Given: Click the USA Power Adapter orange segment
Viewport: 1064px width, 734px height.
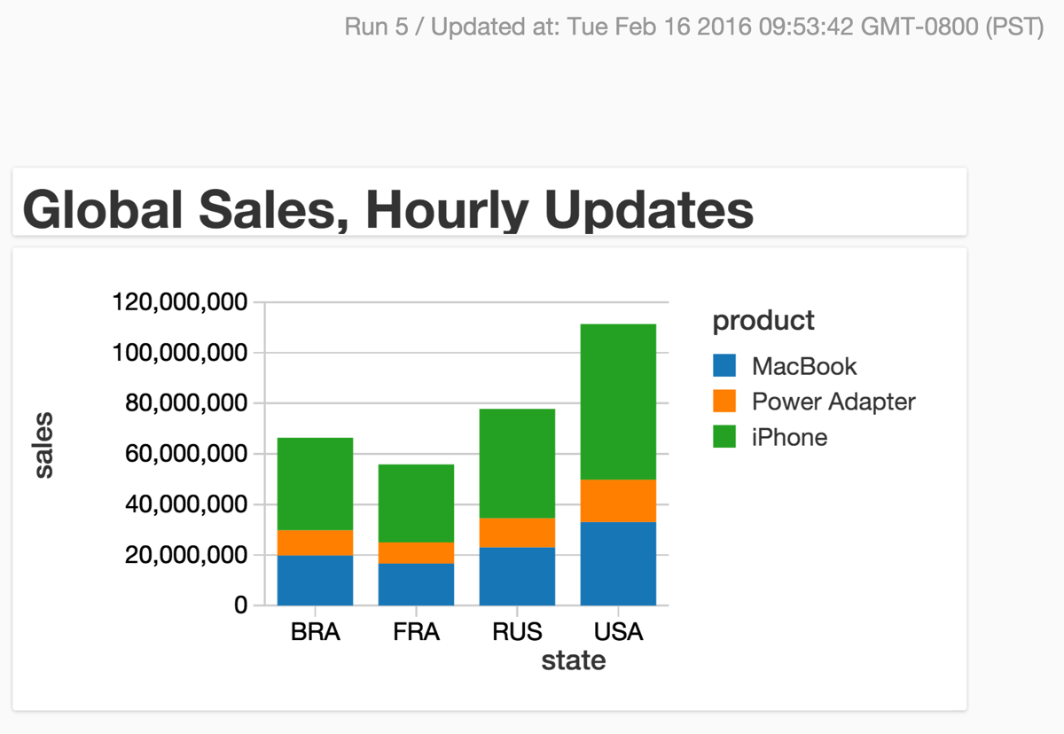Looking at the screenshot, I should pos(618,501).
